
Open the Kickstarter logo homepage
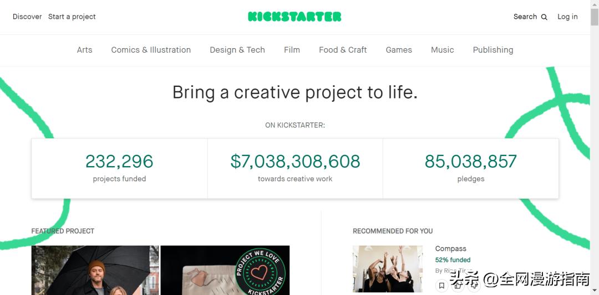pos(295,17)
